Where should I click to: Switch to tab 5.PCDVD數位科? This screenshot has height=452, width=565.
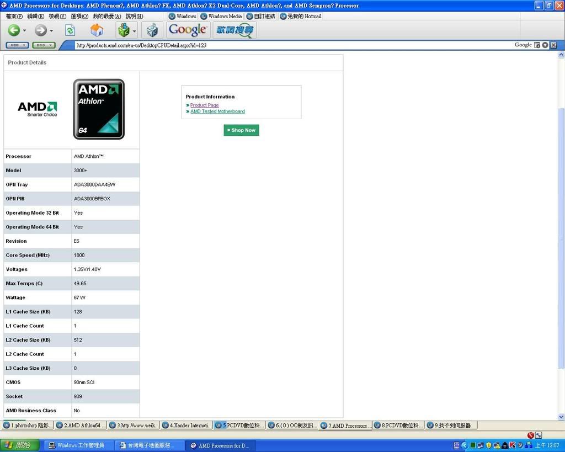(239, 426)
